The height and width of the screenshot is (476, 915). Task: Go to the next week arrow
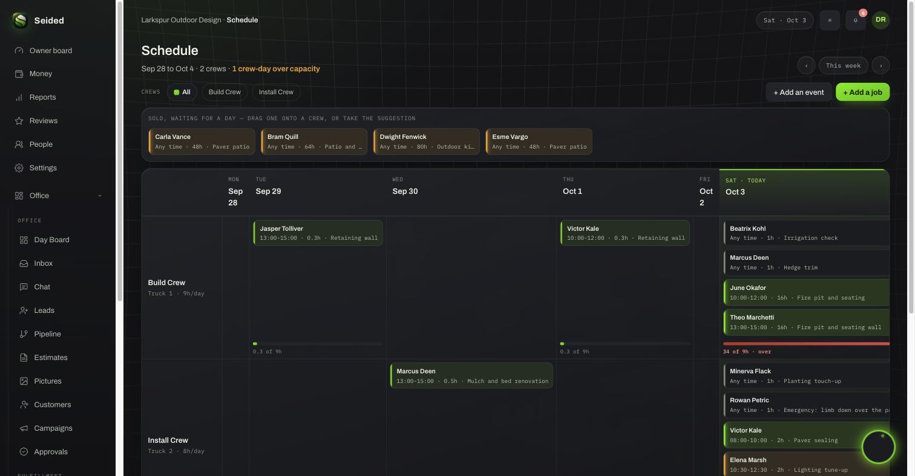[x=881, y=65]
